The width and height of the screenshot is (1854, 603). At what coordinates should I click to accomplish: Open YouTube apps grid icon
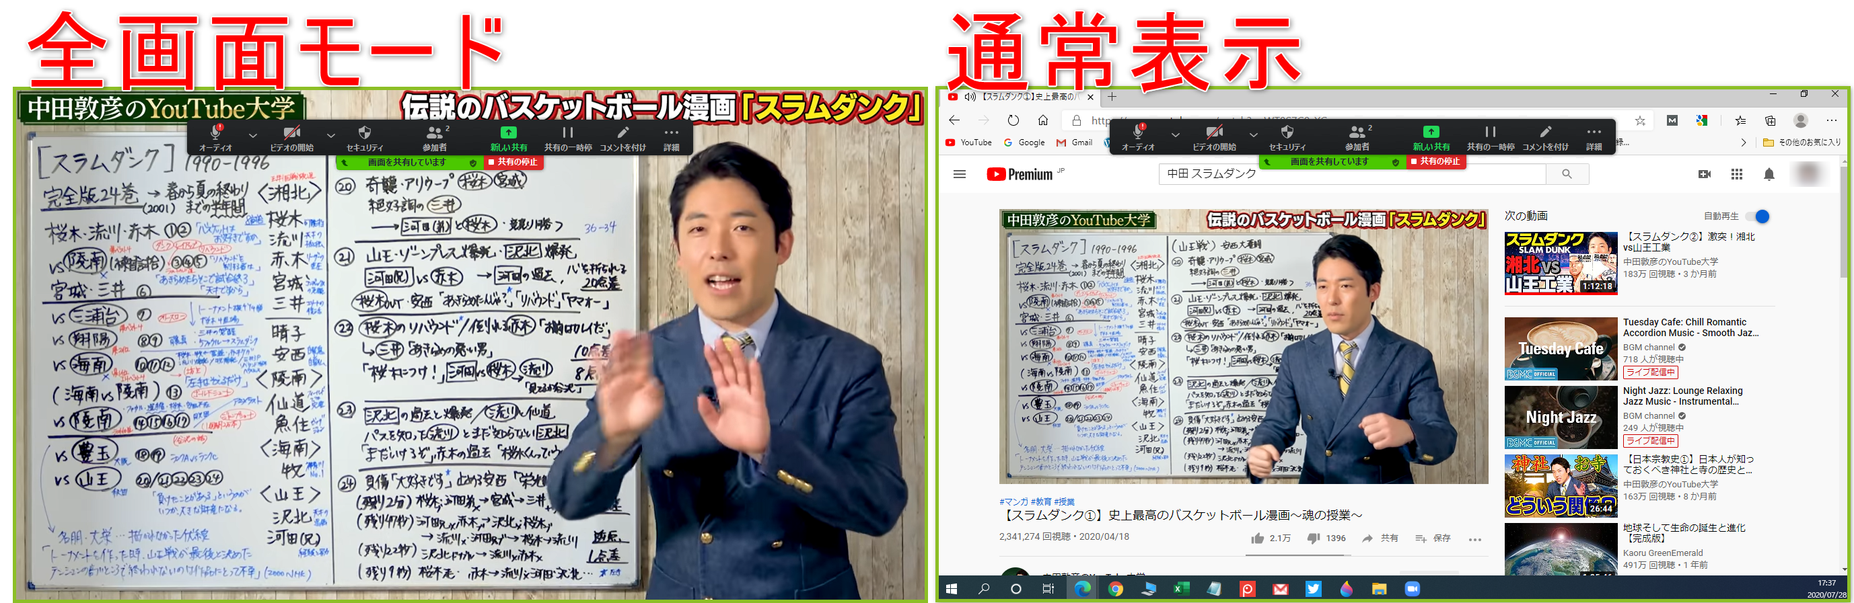point(1737,174)
